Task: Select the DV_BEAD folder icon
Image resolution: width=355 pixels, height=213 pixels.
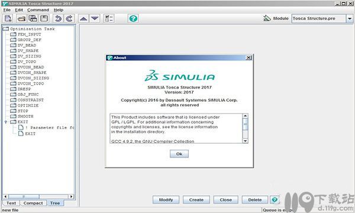Action: (14, 45)
